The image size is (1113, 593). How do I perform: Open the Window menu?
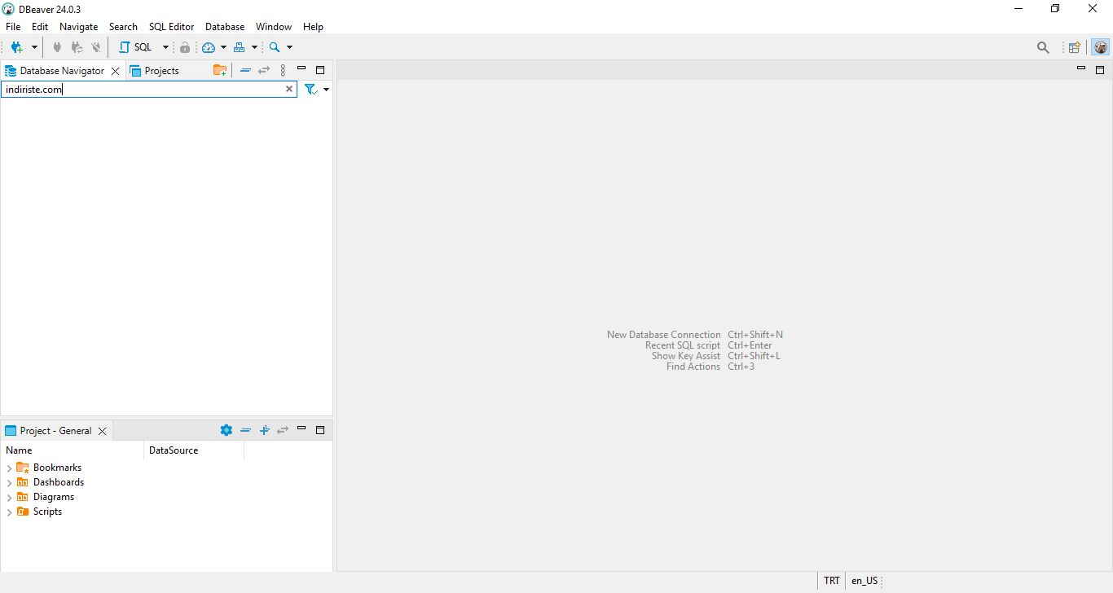coord(274,27)
